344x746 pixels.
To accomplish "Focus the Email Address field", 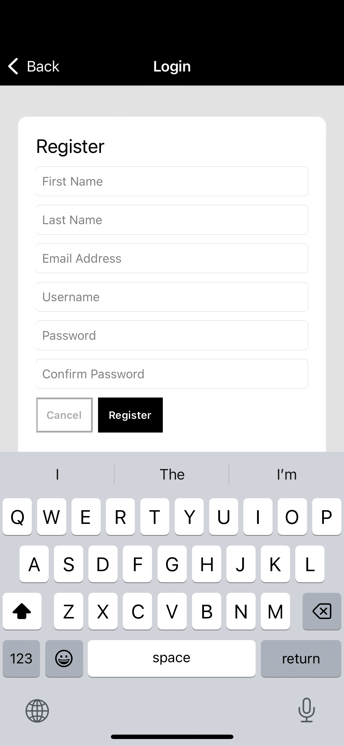I will (x=172, y=258).
